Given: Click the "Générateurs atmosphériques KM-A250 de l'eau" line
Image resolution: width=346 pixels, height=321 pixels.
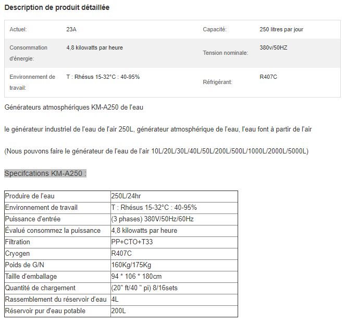Looking at the screenshot, I should [x=73, y=108].
